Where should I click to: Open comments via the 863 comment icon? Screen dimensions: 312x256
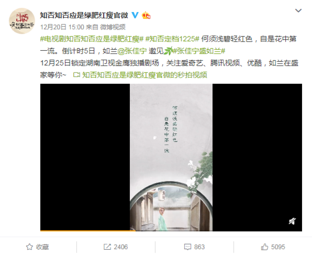point(188,247)
